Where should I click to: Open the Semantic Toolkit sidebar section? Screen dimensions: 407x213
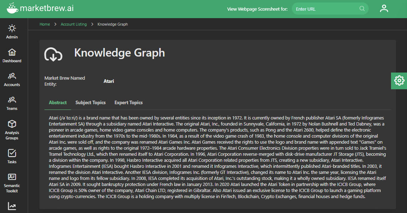pos(12,183)
